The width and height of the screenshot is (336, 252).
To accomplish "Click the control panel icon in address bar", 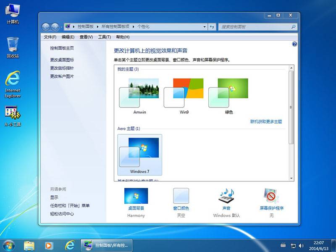I will coord(68,26).
